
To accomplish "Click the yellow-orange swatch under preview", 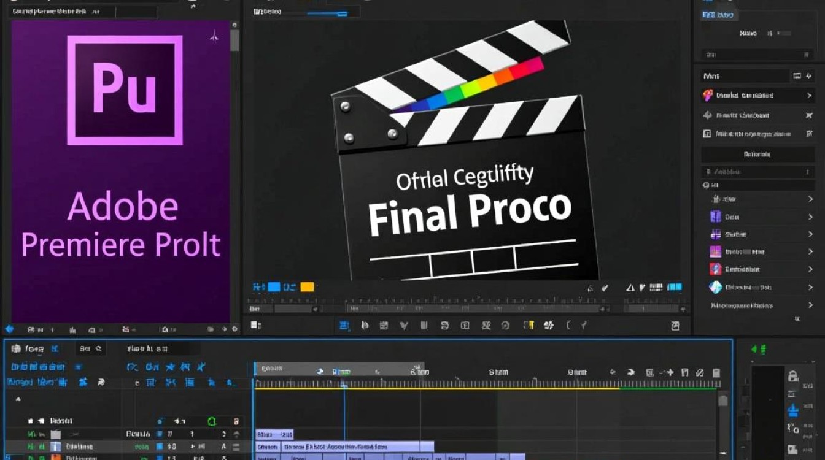I will click(x=308, y=287).
